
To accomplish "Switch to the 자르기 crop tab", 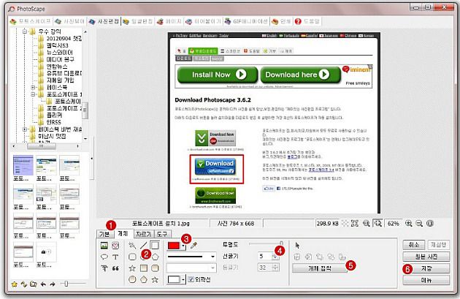I will (143, 234).
